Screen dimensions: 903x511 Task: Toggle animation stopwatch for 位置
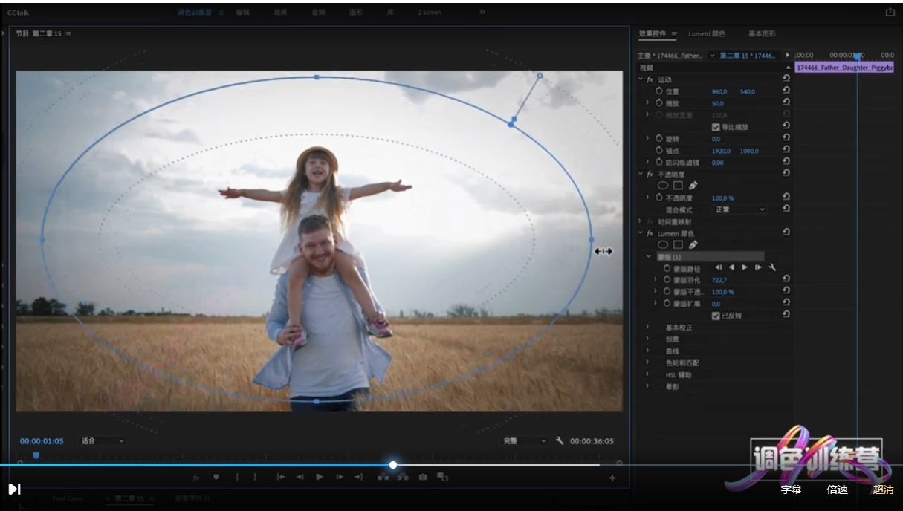tap(659, 91)
